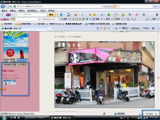The height and width of the screenshot is (120, 160).
Task: Click the orange RSS feeds icon in the command bar
Action: pyautogui.click(x=105, y=28)
